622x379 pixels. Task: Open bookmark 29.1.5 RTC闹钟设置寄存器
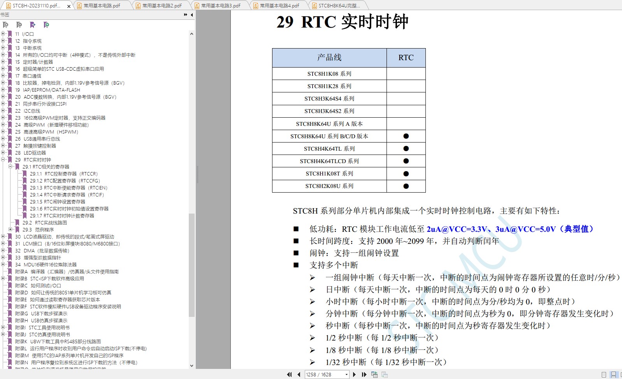pyautogui.click(x=58, y=202)
